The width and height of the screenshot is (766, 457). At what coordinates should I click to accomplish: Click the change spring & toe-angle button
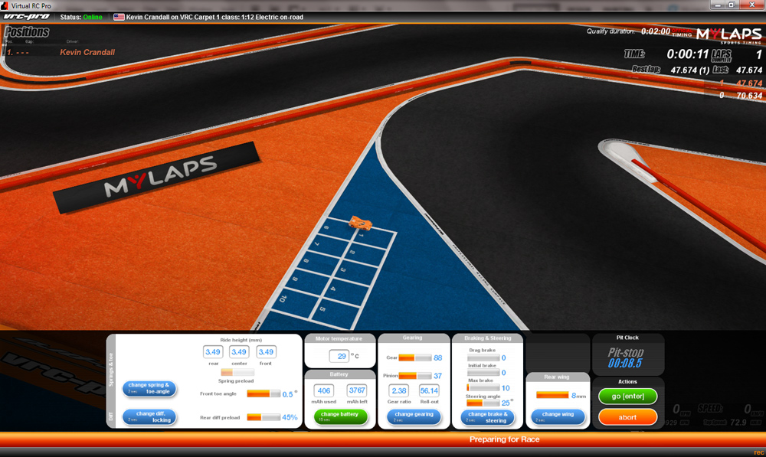149,388
